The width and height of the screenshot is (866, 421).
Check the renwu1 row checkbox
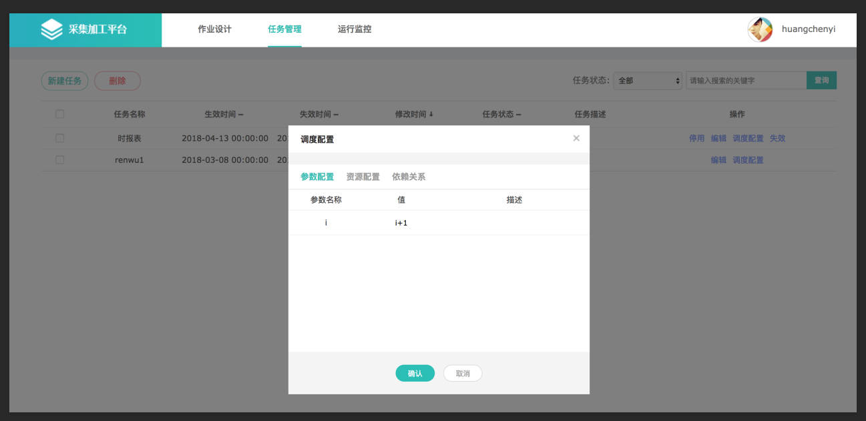(60, 160)
